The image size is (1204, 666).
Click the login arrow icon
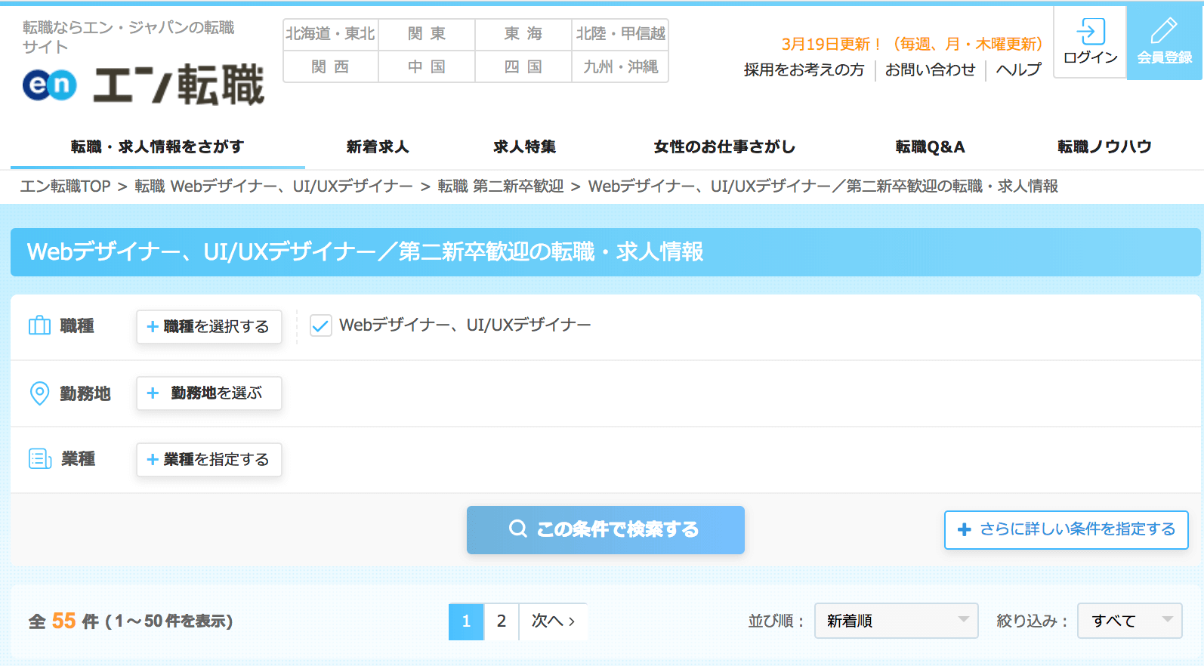[1090, 32]
